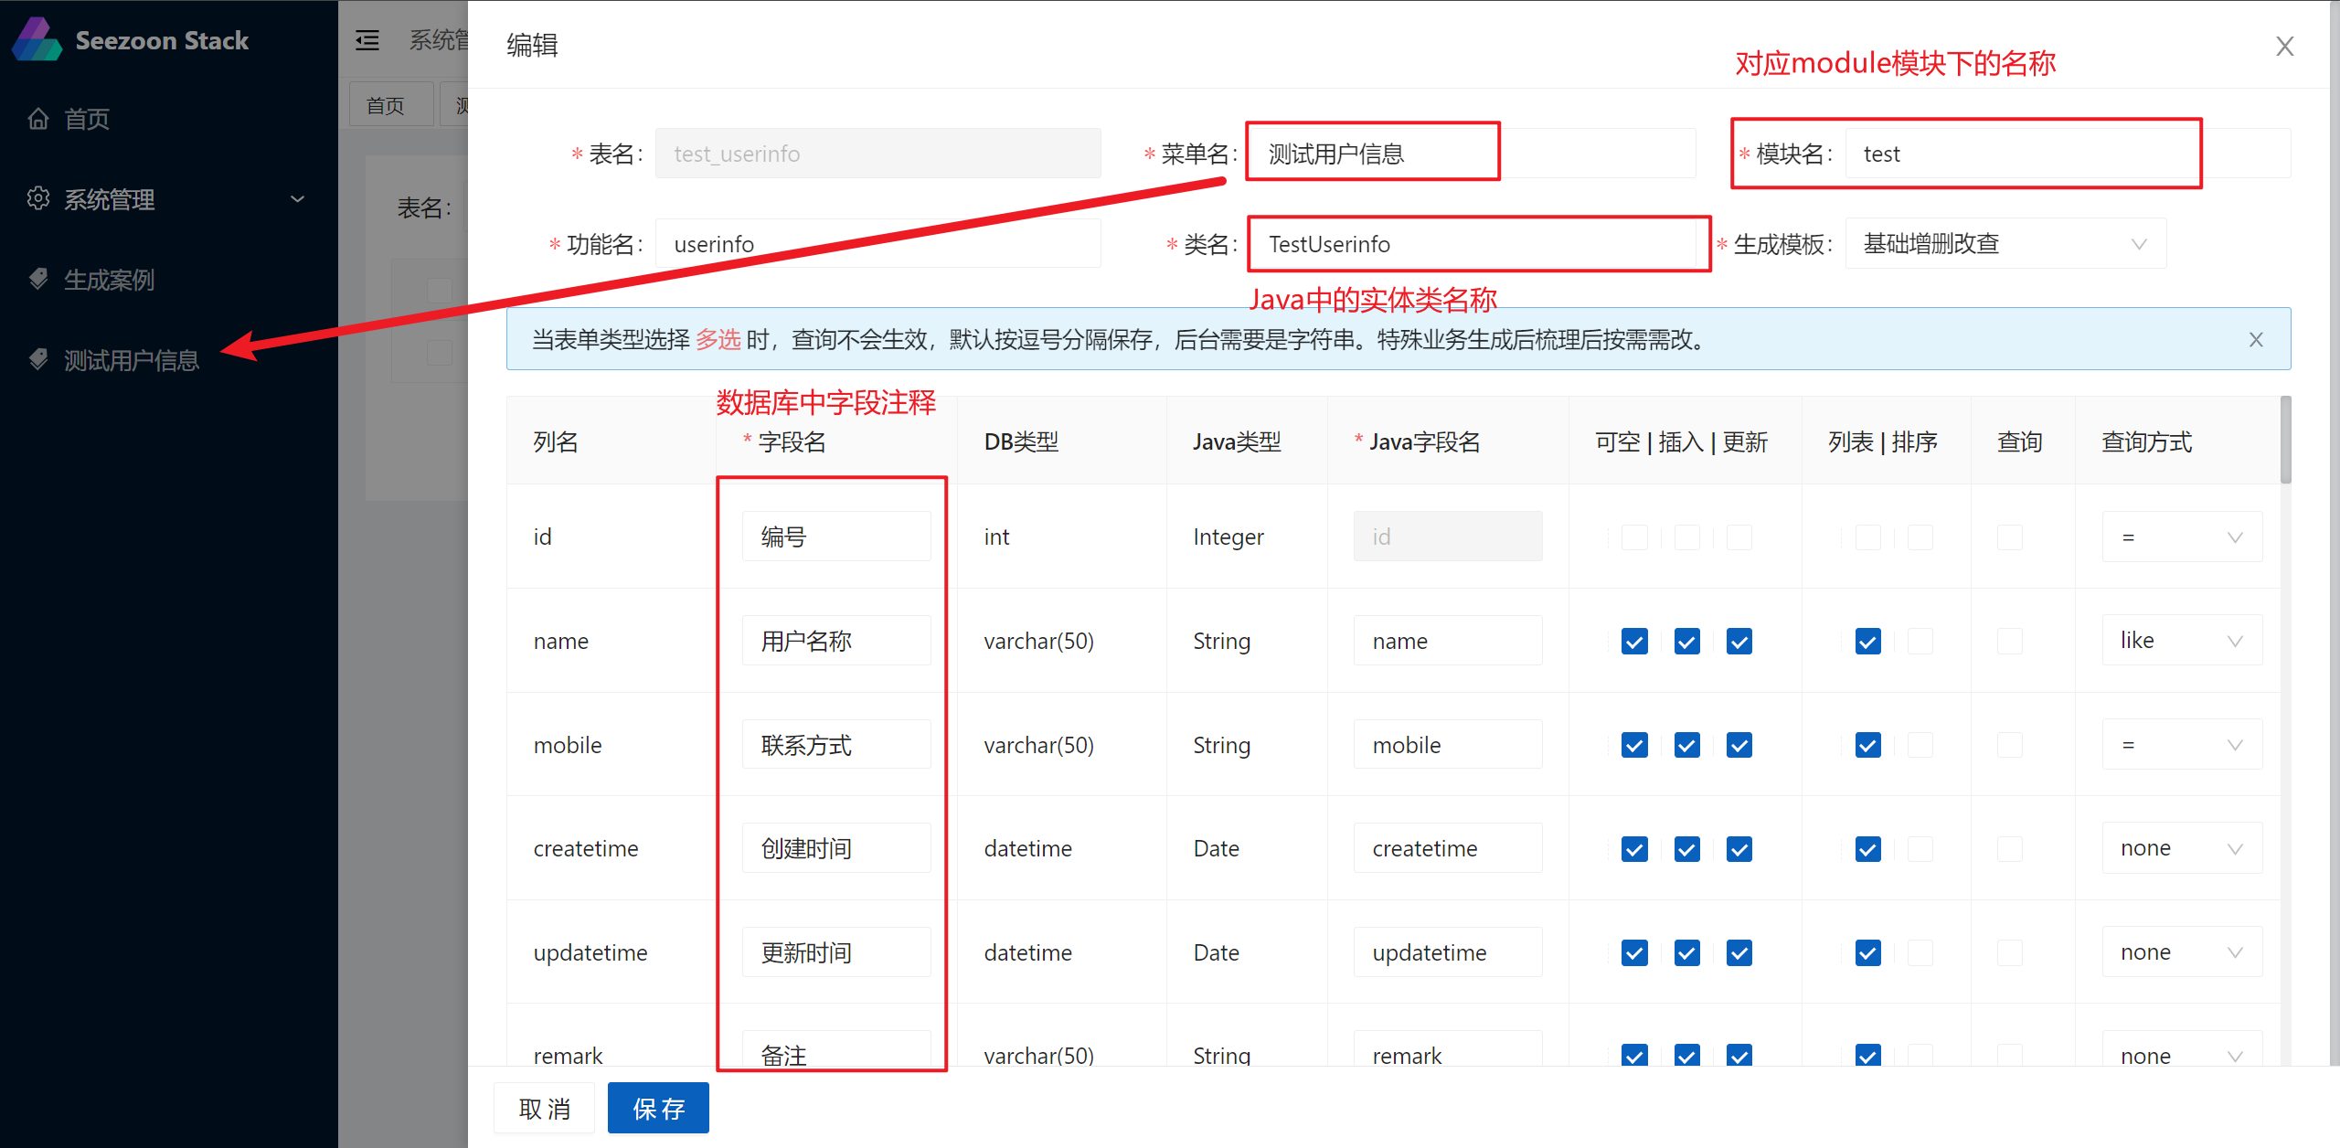Screen dimensions: 2340x1148
Task: Open the 生成模板 template dropdown
Action: (2005, 244)
